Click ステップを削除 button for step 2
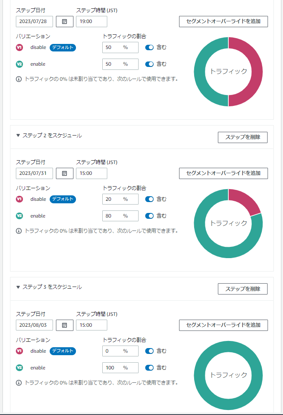Screen dimensions: 283x415 click(x=243, y=137)
